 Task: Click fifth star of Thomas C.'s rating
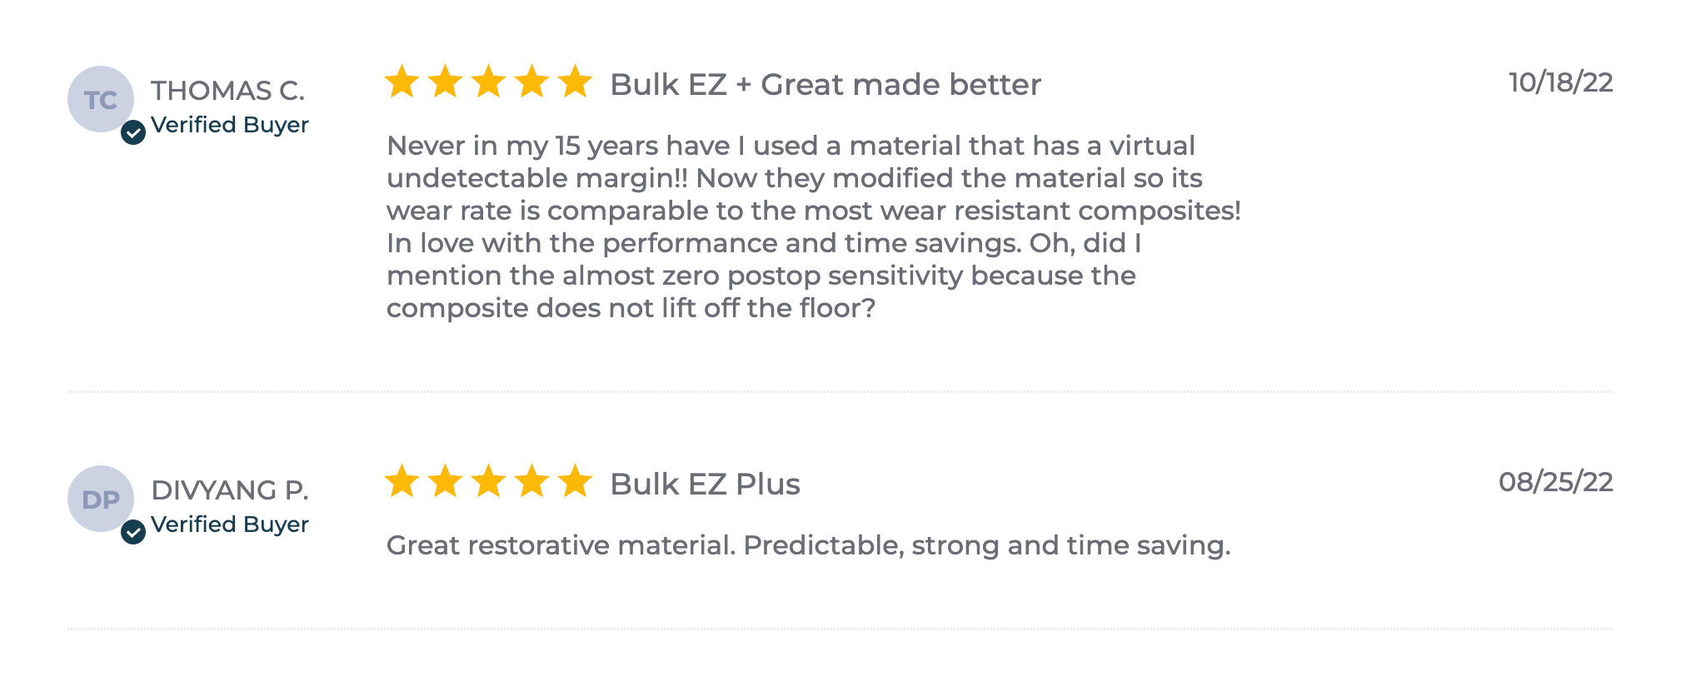click(575, 82)
